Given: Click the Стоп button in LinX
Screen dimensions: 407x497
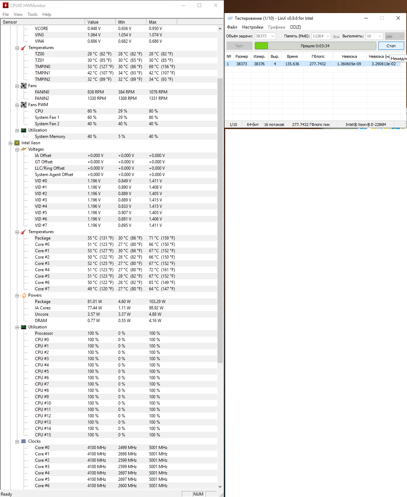Looking at the screenshot, I should pos(391,46).
